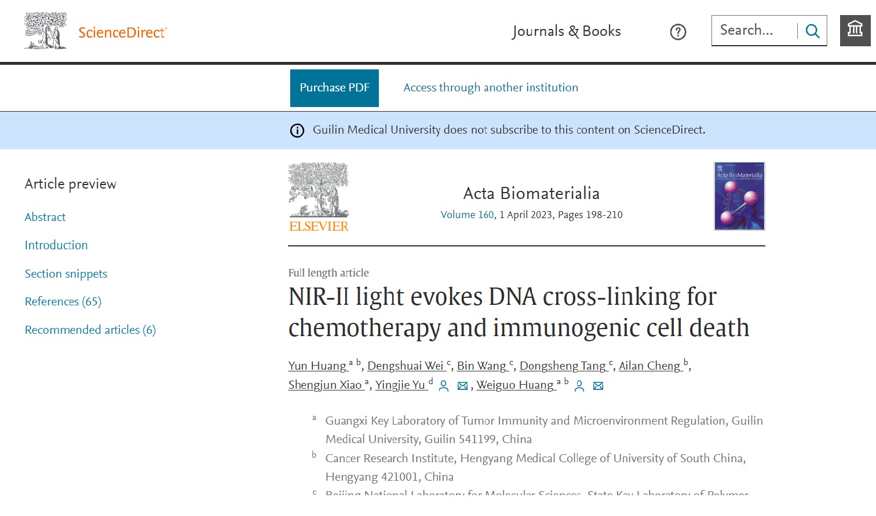This screenshot has width=876, height=516.
Task: Click the ScienceDirect tree logo
Action: [46, 31]
